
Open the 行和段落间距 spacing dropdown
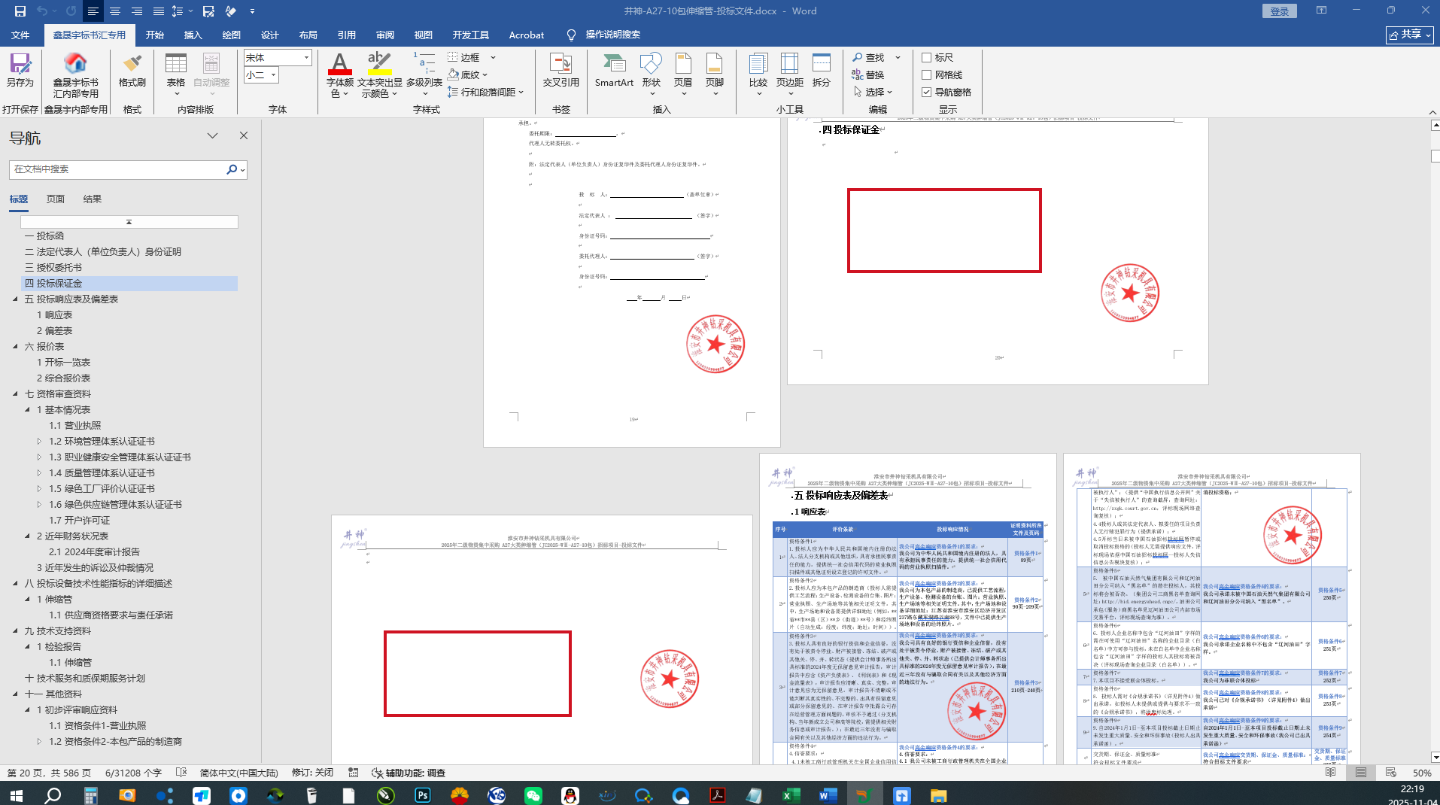pos(485,92)
